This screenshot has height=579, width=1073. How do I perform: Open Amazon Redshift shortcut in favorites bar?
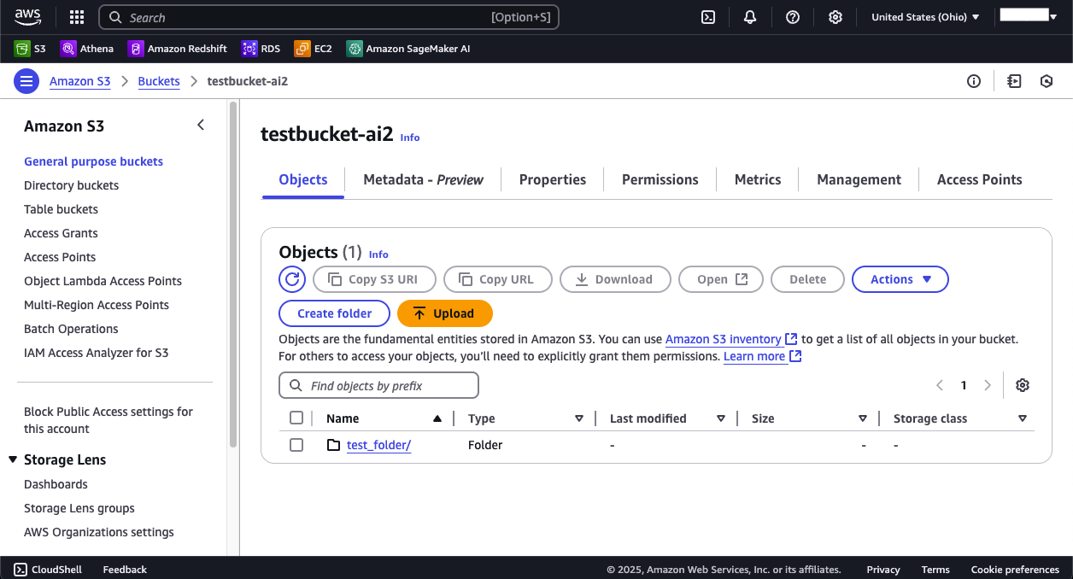[178, 49]
